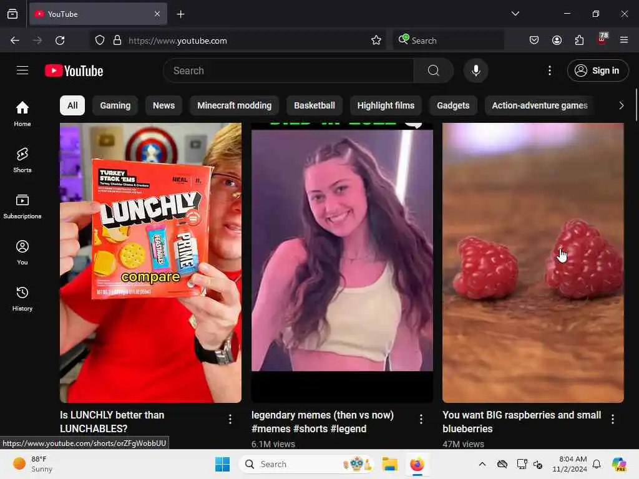Click the YouTube logo
The height and width of the screenshot is (479, 639).
click(x=74, y=71)
